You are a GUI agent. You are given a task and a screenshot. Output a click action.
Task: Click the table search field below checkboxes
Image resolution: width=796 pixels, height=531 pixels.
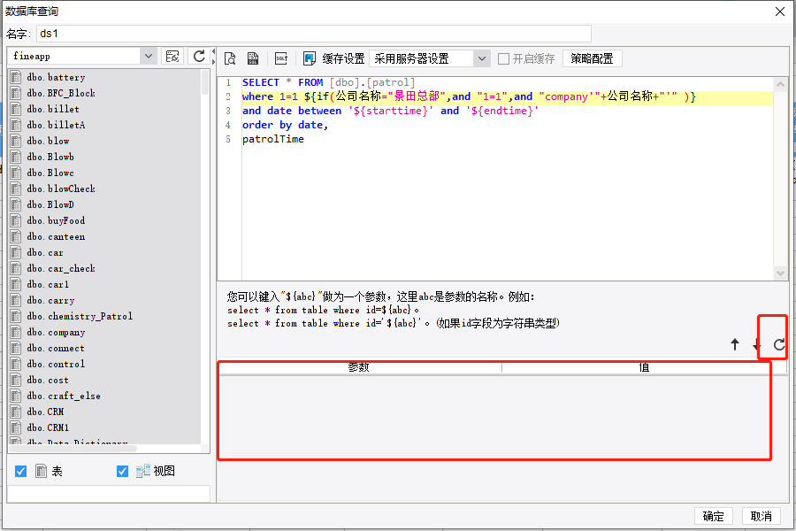point(109,494)
